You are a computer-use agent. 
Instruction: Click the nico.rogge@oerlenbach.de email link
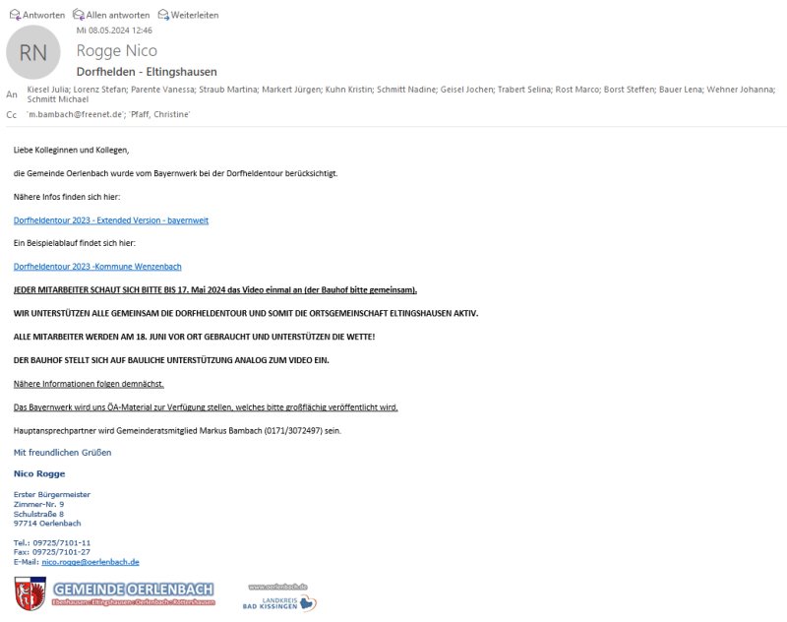coord(91,562)
